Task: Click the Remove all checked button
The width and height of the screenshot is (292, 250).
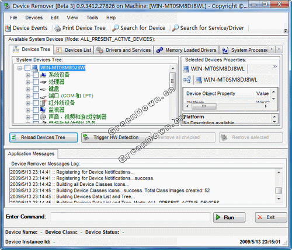Action: (x=183, y=138)
